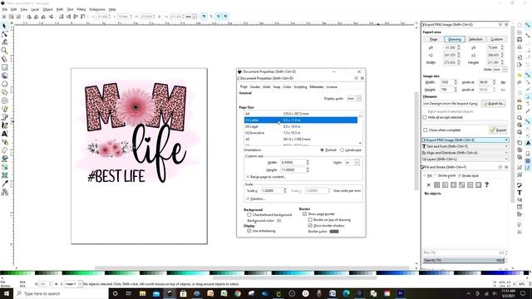Open the File menu

(x=4, y=9)
